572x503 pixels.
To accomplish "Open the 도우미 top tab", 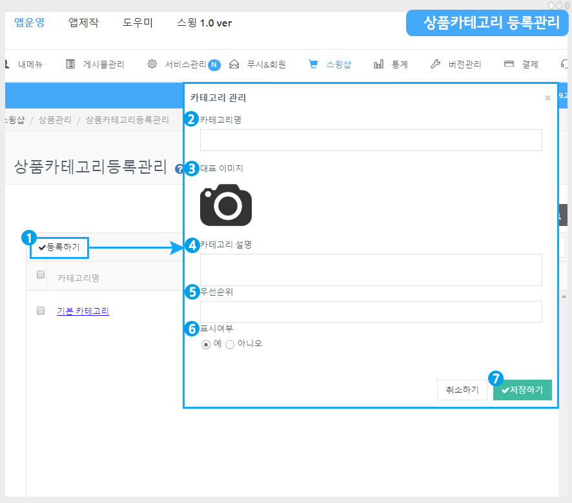I will [138, 23].
